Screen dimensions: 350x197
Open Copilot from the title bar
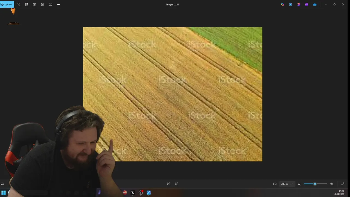tap(282, 4)
